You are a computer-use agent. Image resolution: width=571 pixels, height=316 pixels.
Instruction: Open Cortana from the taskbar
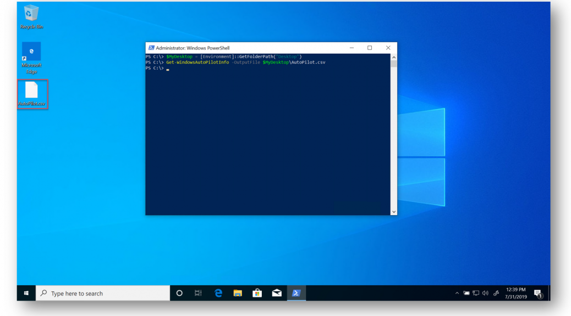[179, 293]
